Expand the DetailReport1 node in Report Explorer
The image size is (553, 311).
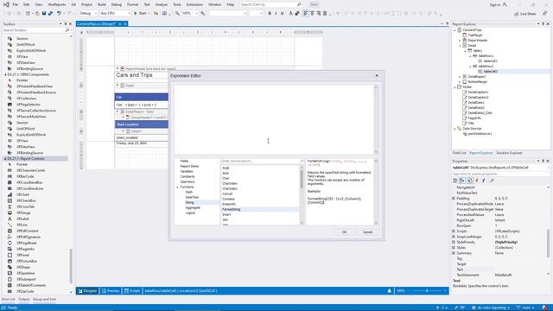tap(460, 77)
